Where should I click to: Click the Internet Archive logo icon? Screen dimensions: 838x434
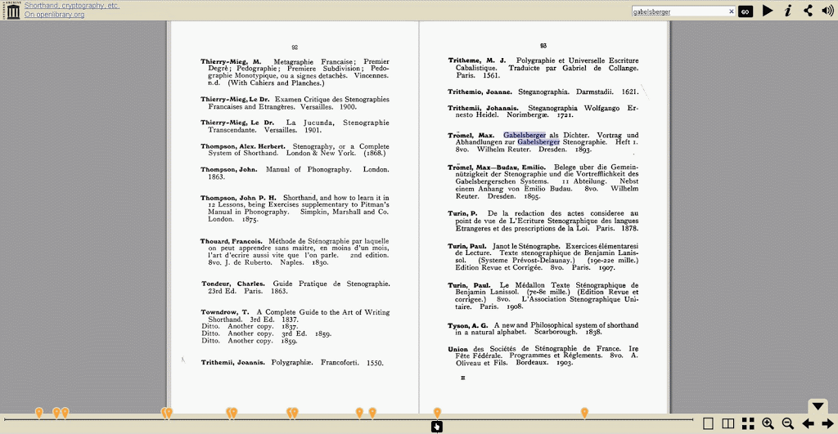(12, 11)
